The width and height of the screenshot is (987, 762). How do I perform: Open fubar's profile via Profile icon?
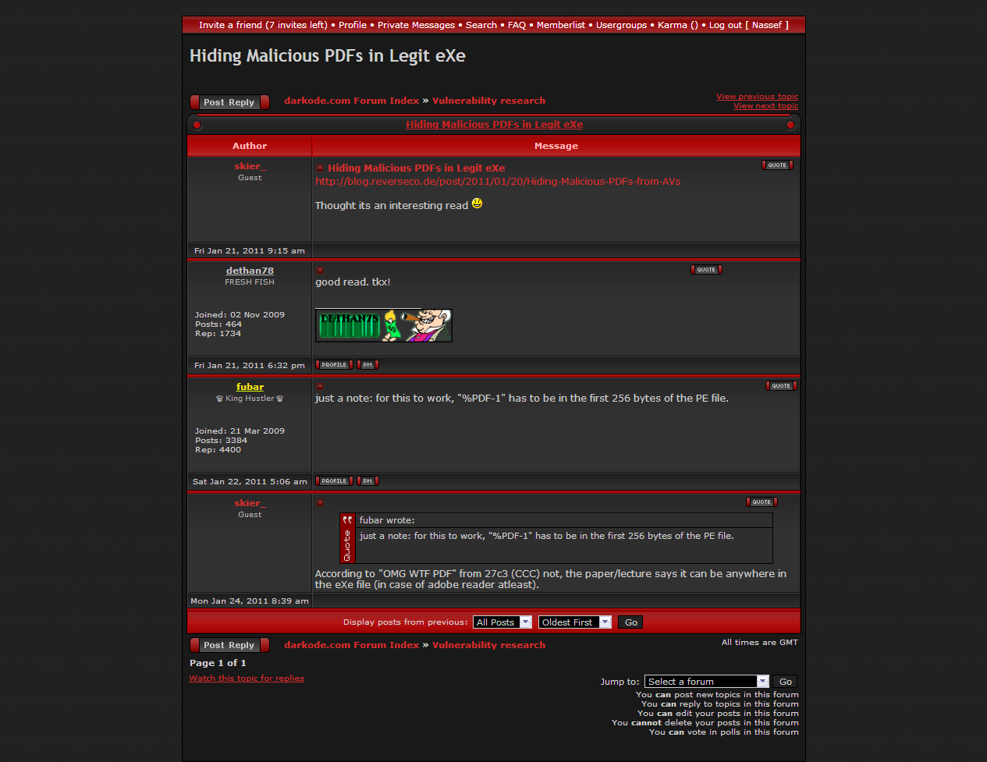(334, 481)
